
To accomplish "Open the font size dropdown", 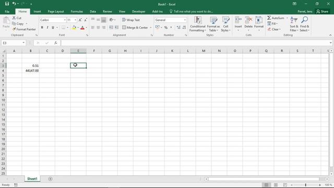I will click(75, 20).
